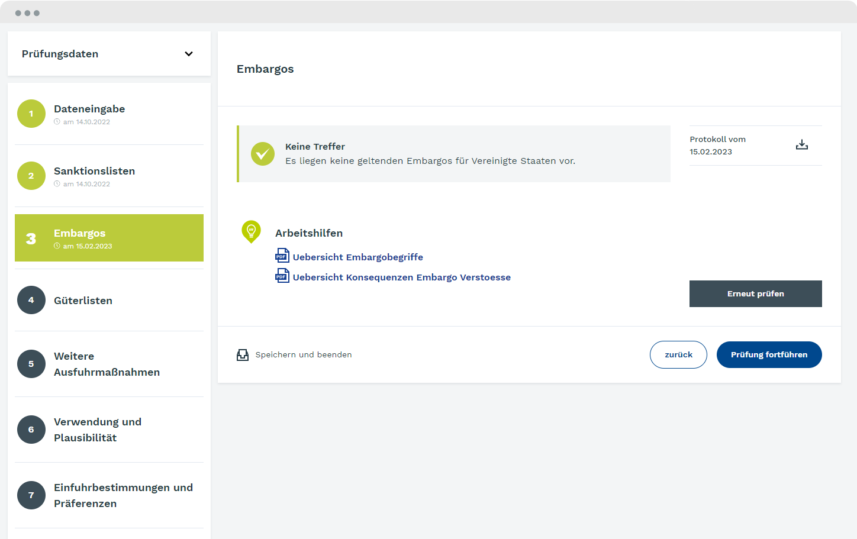Open Uebersicht Konsequenzen Embargo Verstoesse link
This screenshot has height=539, width=857.
(x=401, y=277)
